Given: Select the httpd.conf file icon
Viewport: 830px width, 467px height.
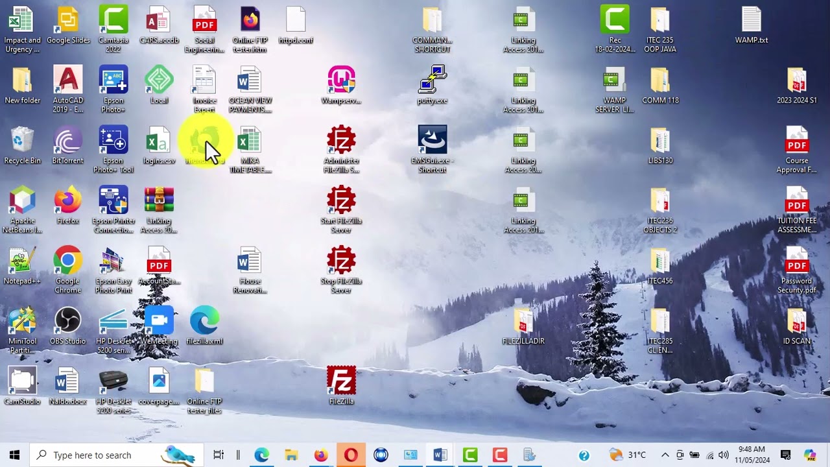Looking at the screenshot, I should (x=296, y=26).
